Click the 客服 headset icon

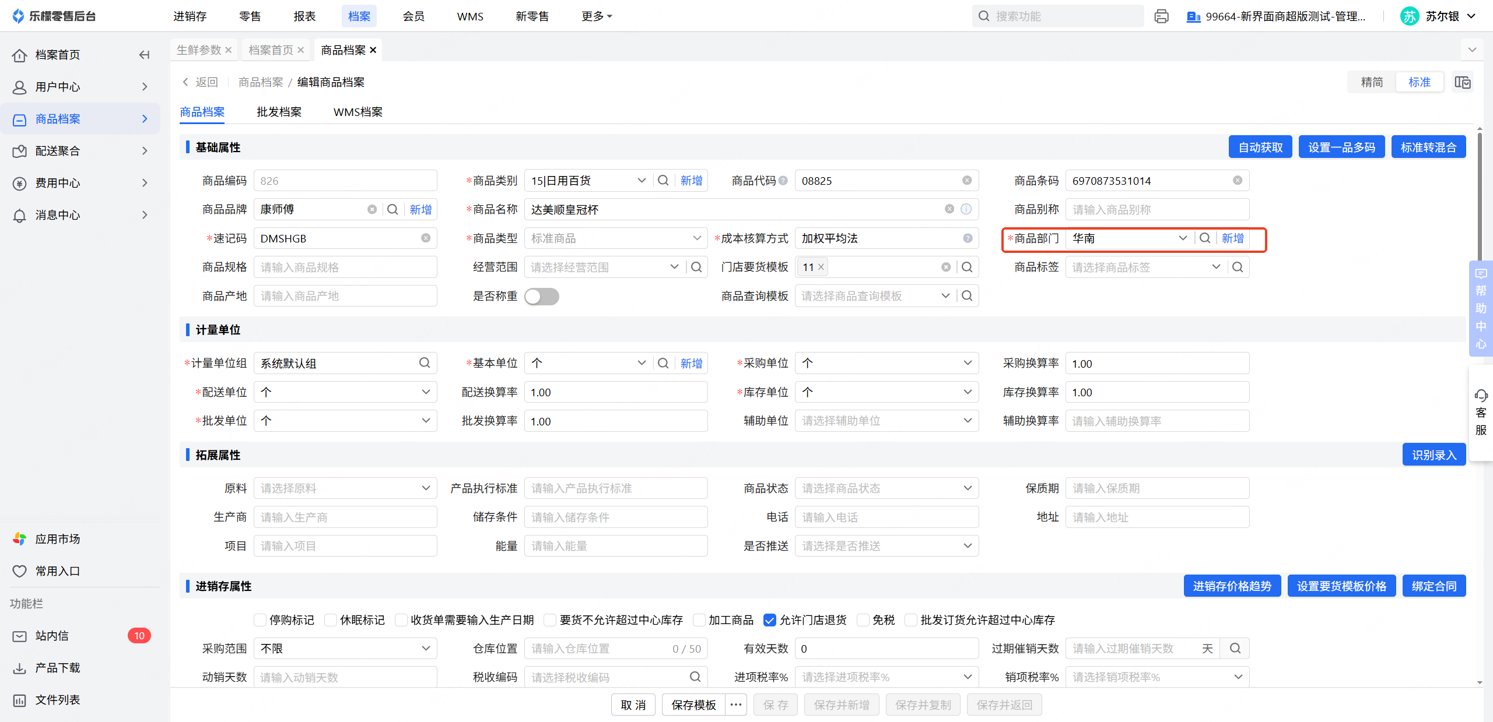pyautogui.click(x=1481, y=396)
